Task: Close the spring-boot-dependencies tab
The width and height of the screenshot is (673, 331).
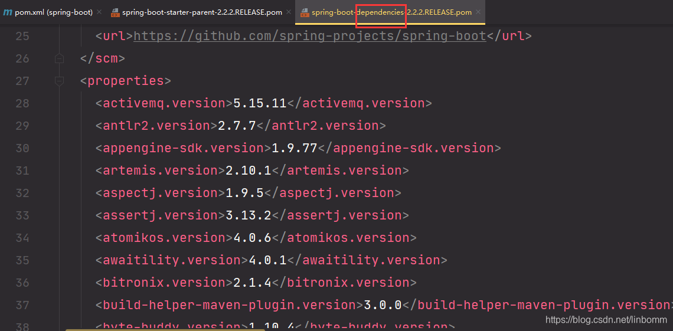Action: pyautogui.click(x=478, y=12)
